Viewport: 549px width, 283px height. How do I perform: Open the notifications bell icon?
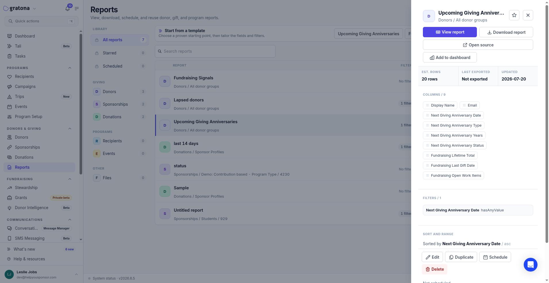click(x=68, y=8)
